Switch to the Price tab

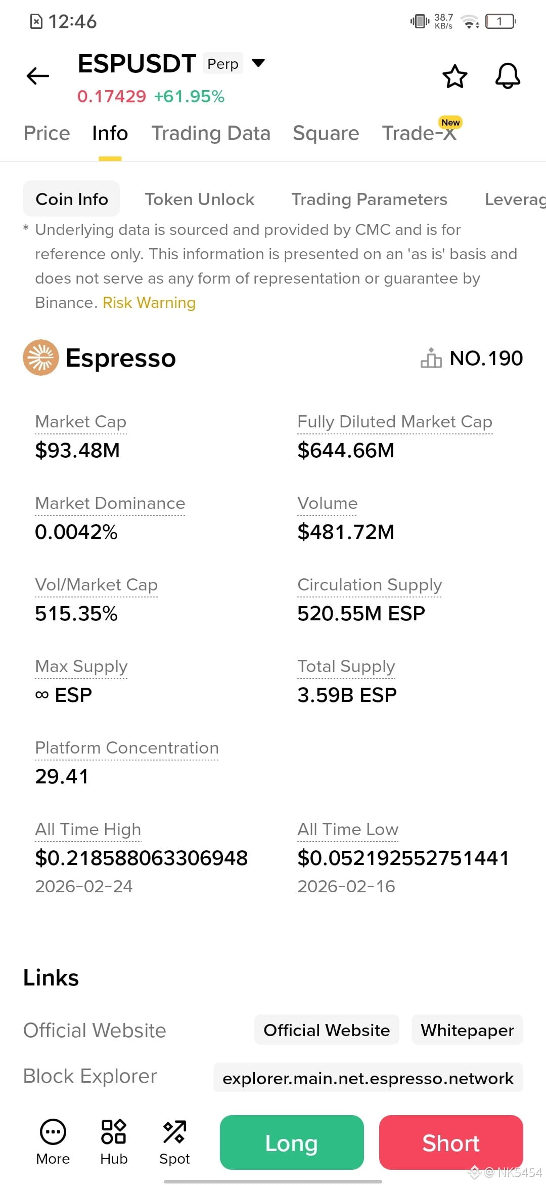pos(47,133)
